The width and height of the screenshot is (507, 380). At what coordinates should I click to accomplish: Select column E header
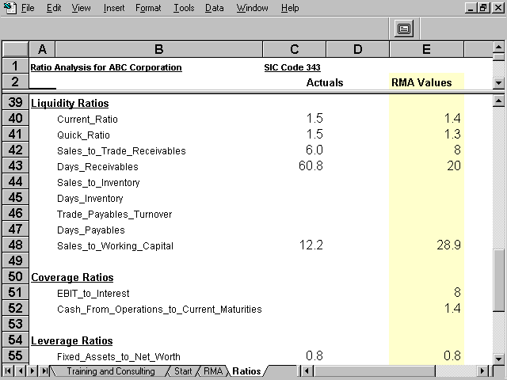[426, 49]
